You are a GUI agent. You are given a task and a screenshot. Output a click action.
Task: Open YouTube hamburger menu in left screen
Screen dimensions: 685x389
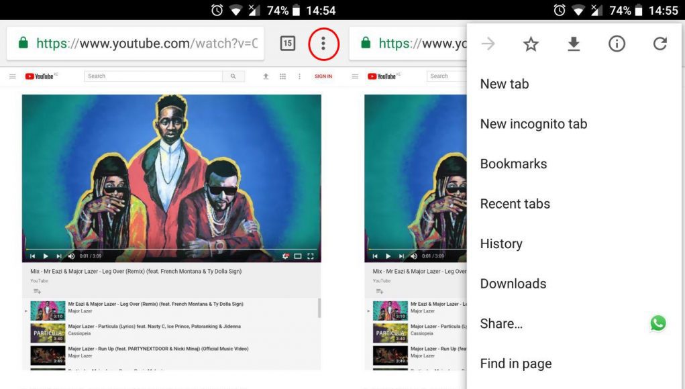(x=13, y=76)
